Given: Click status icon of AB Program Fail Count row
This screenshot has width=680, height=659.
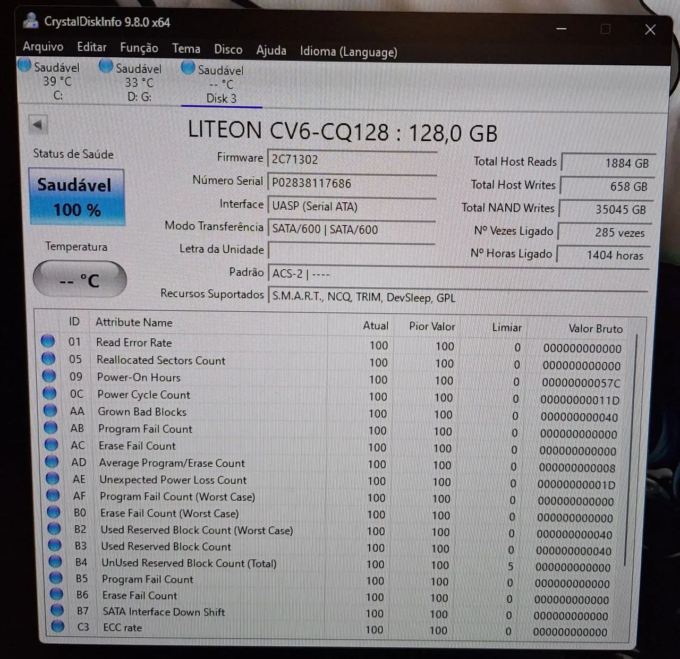Looking at the screenshot, I should pos(50,427).
